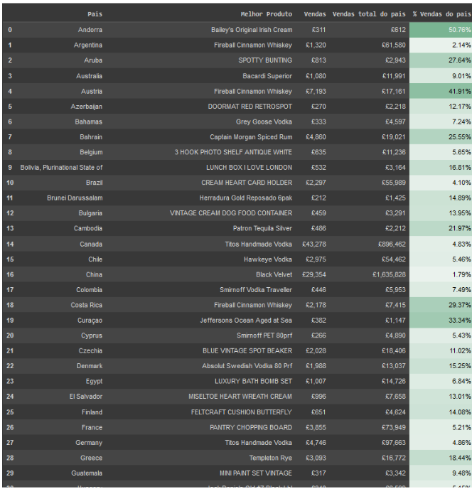
Task: Select row index 0 at table top
Action: pyautogui.click(x=10, y=30)
